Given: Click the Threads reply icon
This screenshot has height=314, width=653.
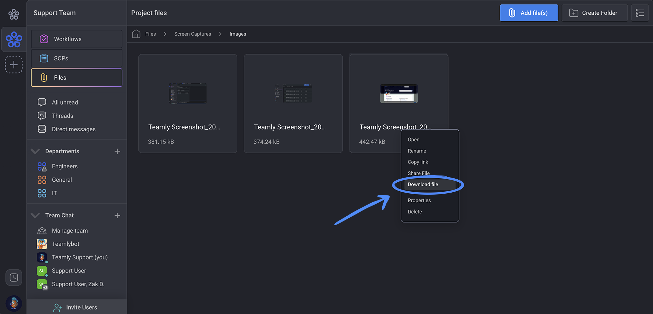Looking at the screenshot, I should [42, 116].
